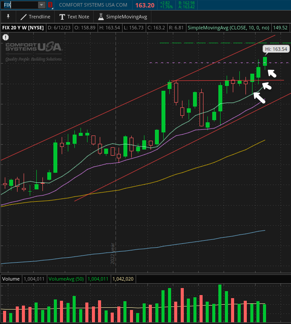Select the Trendline drawing tool

(35, 17)
